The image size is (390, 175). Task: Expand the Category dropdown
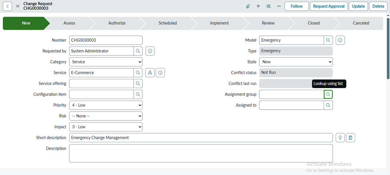106,62
